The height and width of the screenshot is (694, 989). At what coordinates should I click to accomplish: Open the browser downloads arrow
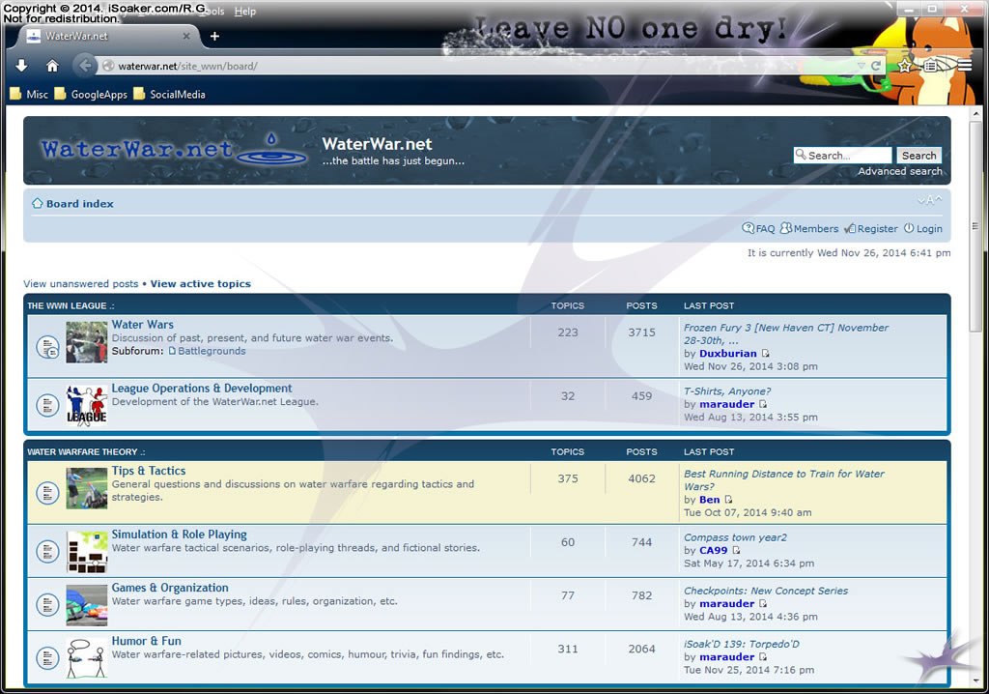point(21,65)
